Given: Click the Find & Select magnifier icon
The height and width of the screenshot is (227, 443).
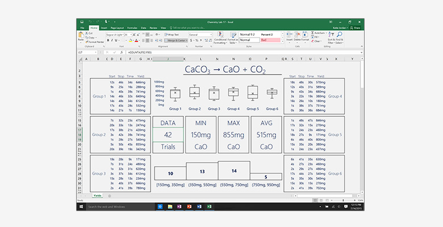Looking at the screenshot, I should coord(338,36).
